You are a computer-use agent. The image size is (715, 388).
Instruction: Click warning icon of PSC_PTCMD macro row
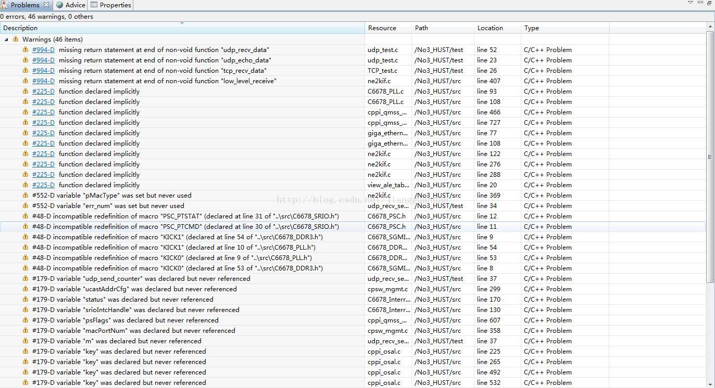tap(26, 227)
